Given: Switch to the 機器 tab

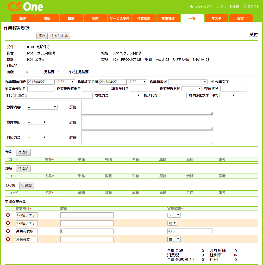Looking at the screenshot, I should pyautogui.click(x=71, y=18).
